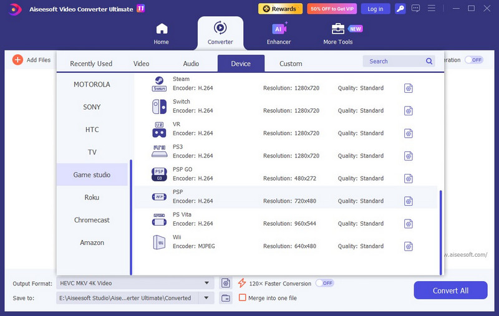The width and height of the screenshot is (499, 316).
Task: Switch to the Video tab
Action: click(x=142, y=64)
